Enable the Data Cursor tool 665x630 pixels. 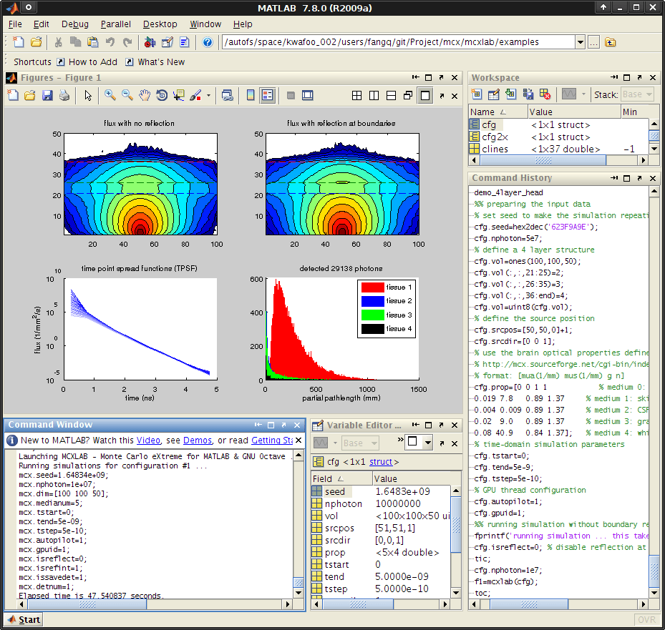[178, 94]
